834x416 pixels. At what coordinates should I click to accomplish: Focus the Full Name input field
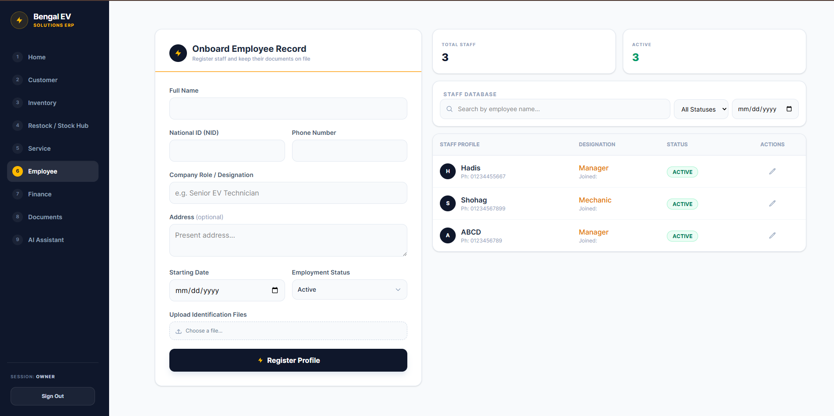[x=288, y=109]
